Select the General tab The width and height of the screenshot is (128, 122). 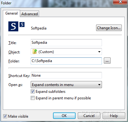click(x=11, y=13)
